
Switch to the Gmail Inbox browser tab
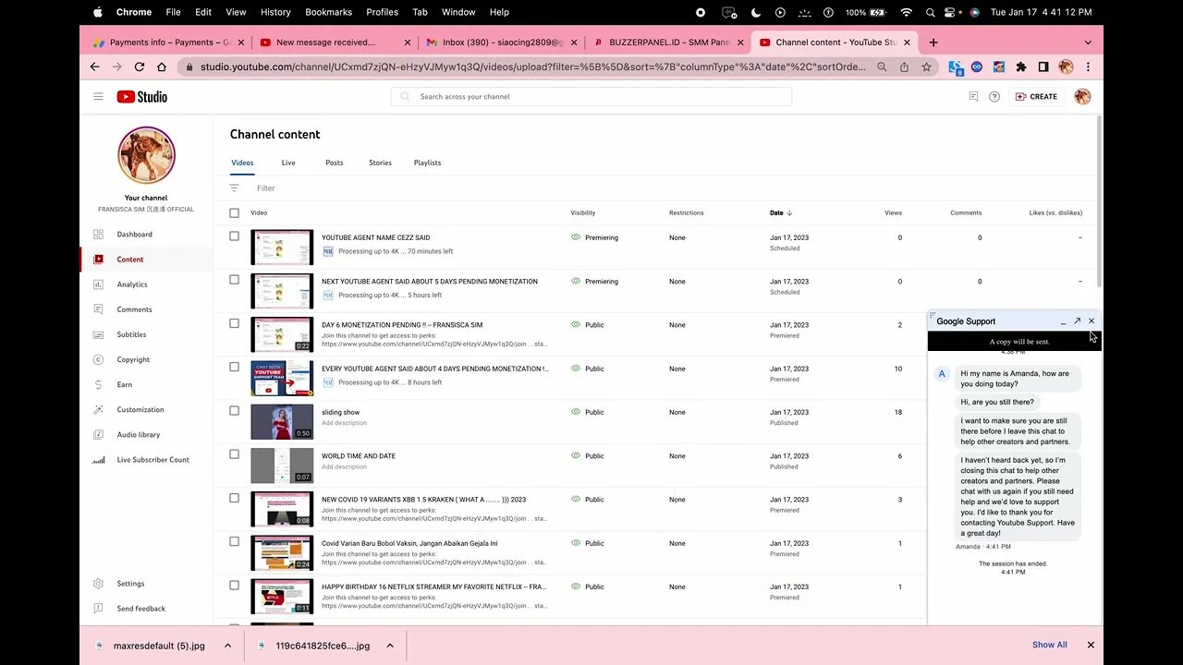(x=501, y=42)
